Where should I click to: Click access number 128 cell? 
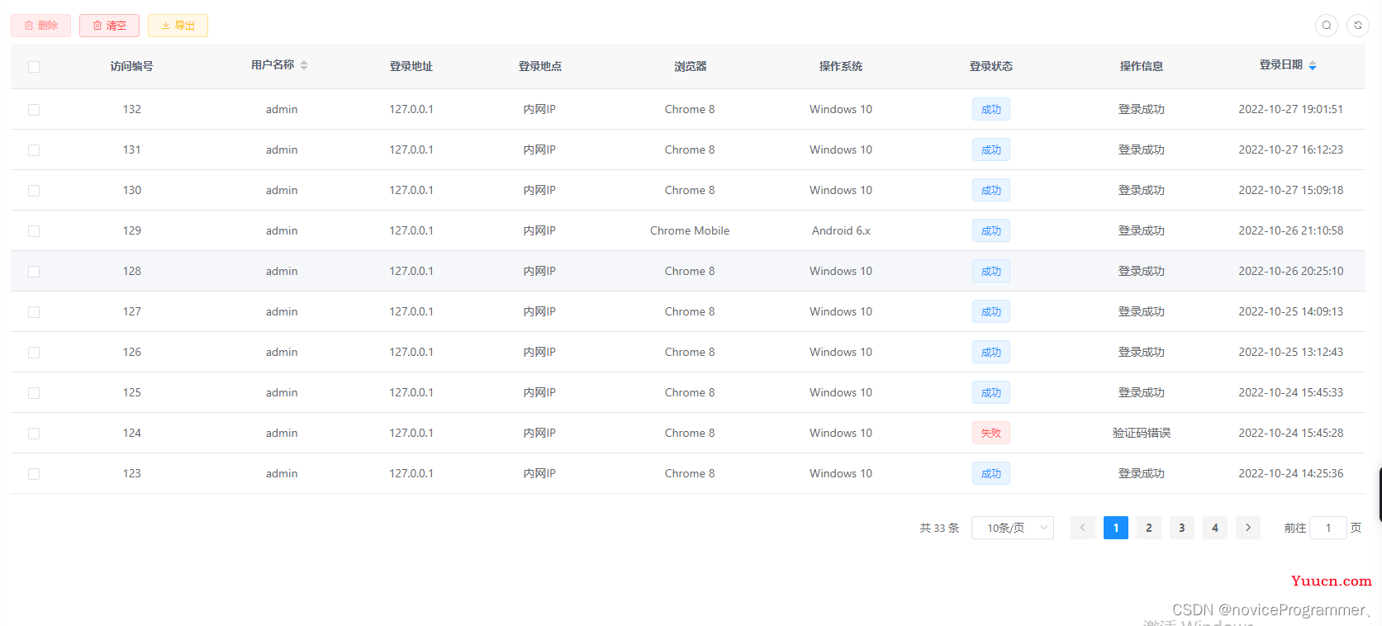(132, 271)
